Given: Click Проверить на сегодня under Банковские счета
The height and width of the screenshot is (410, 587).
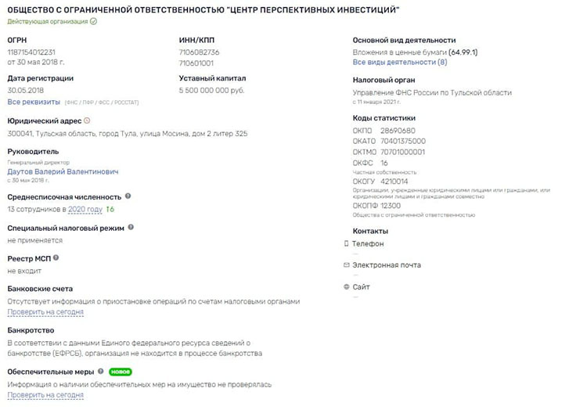Looking at the screenshot, I should click(x=45, y=312).
